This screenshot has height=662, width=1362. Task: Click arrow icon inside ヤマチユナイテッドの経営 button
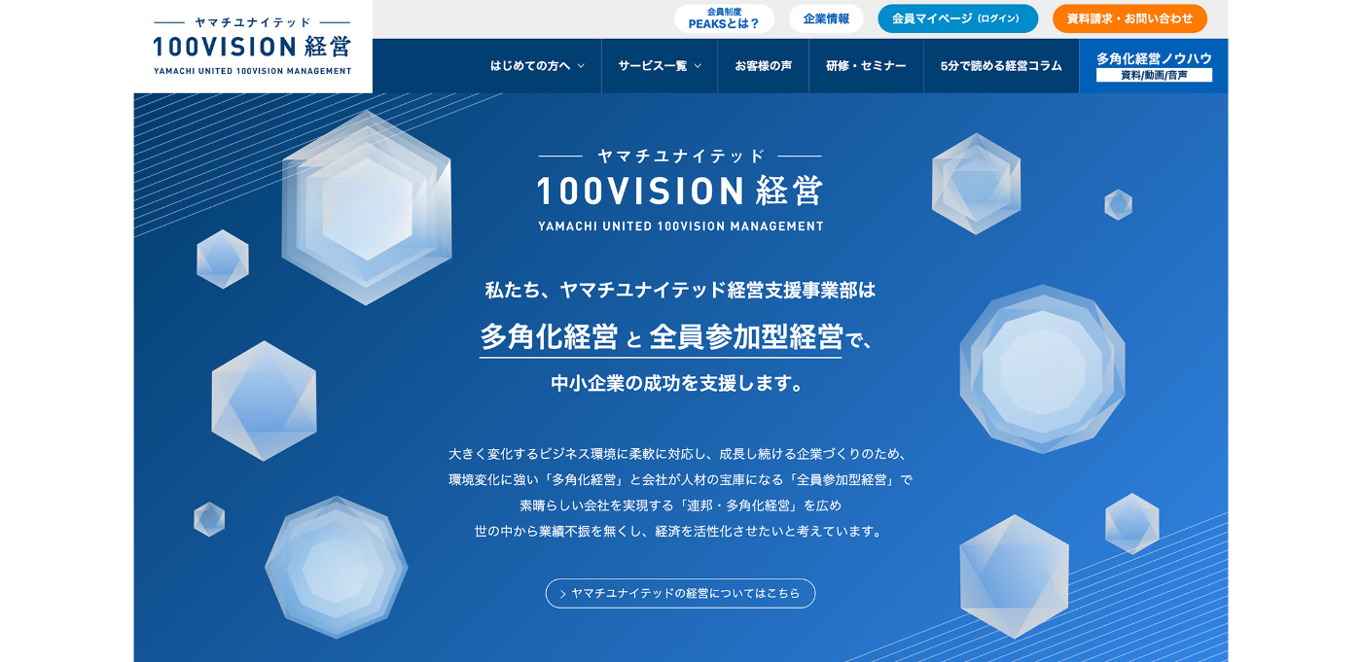(563, 594)
